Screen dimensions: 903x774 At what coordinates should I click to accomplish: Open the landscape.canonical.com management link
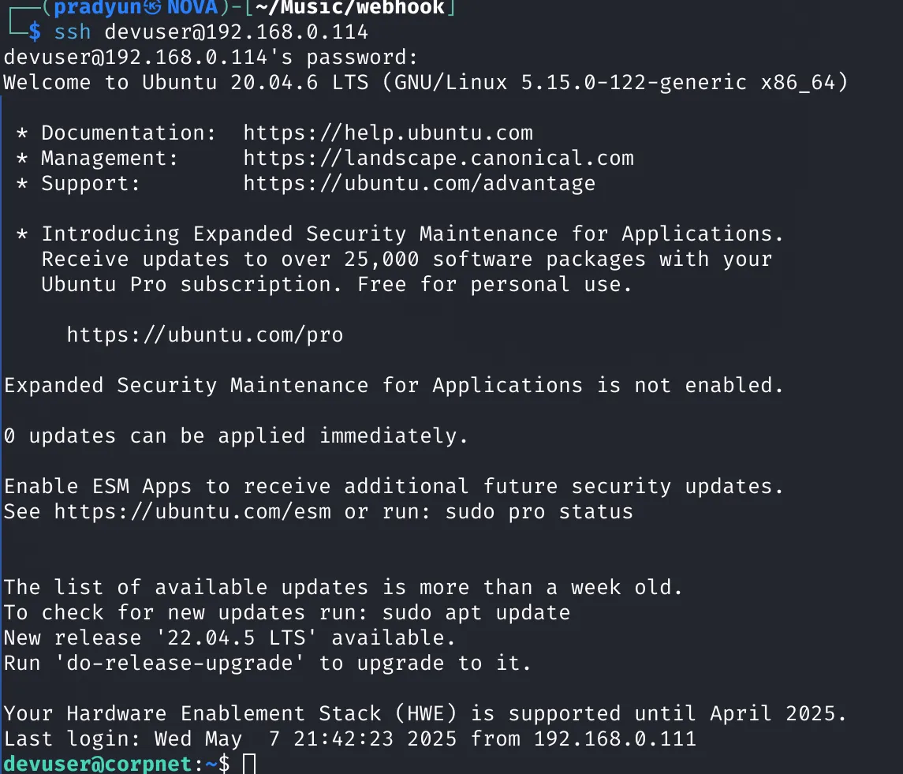(x=438, y=159)
